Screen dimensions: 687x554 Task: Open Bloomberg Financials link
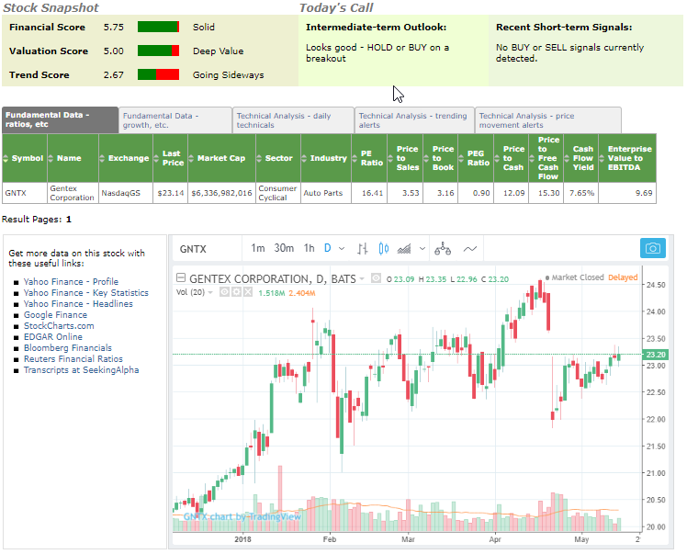(x=67, y=347)
